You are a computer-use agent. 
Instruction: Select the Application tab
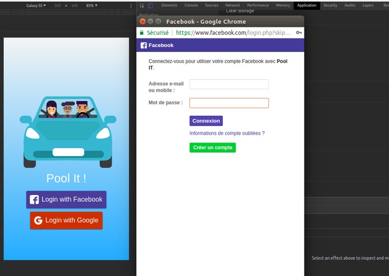point(307,5)
